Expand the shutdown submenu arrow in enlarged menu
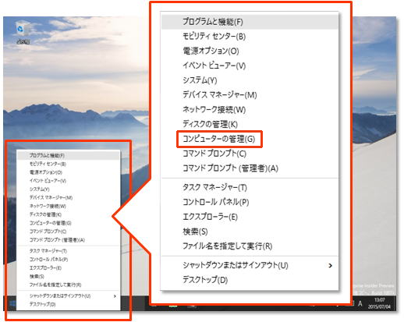Viewport: 404px width, 322px height. point(330,266)
